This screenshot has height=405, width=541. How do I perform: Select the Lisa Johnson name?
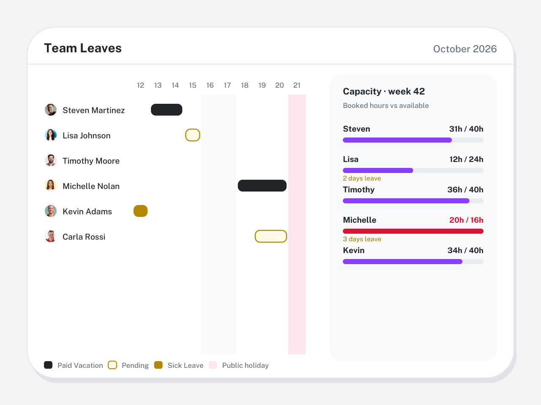[x=87, y=135]
